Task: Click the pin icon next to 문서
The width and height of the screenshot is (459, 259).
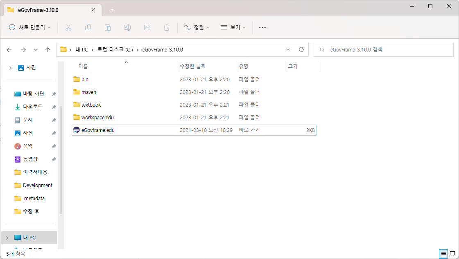Action: pyautogui.click(x=54, y=120)
